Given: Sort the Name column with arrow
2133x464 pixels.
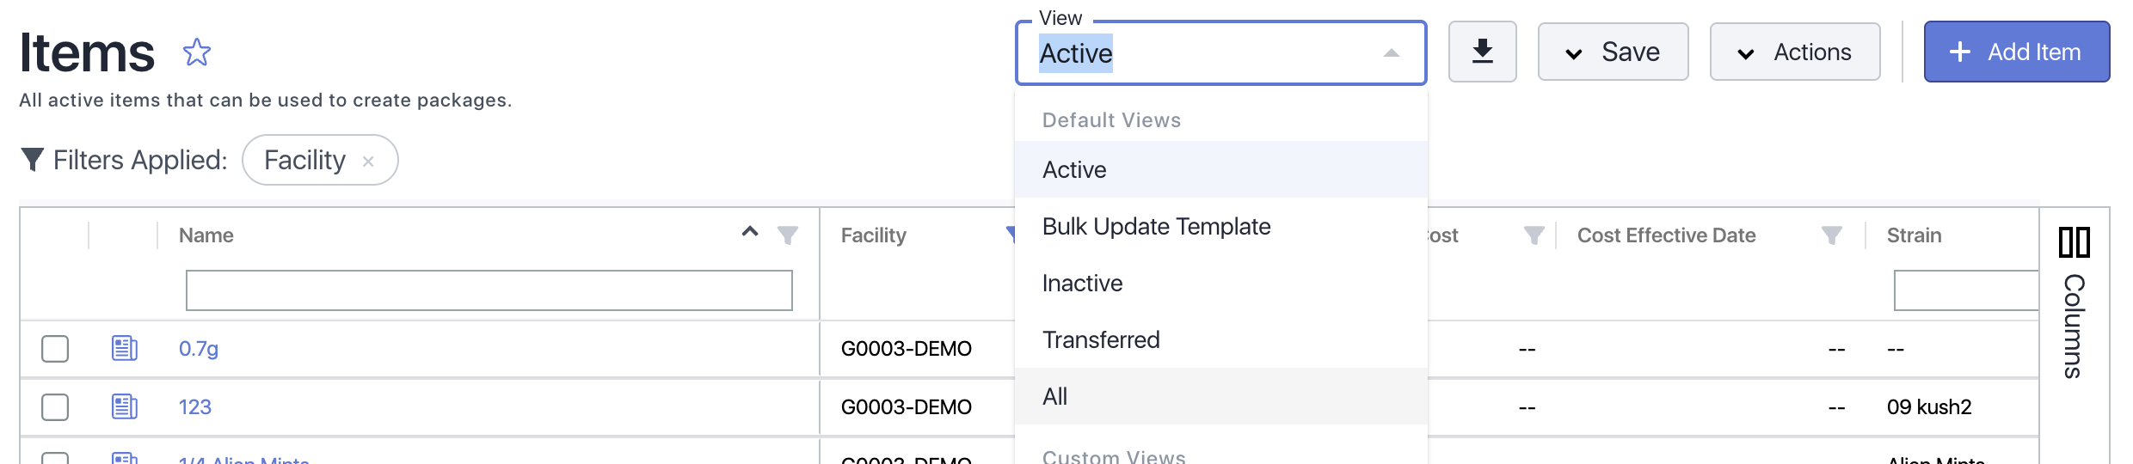Looking at the screenshot, I should [750, 232].
